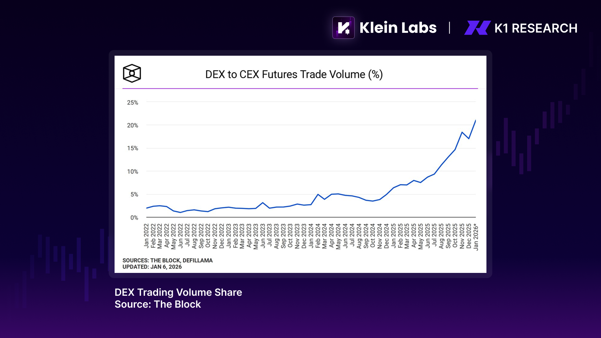Click the line's final peak data point

(x=475, y=120)
